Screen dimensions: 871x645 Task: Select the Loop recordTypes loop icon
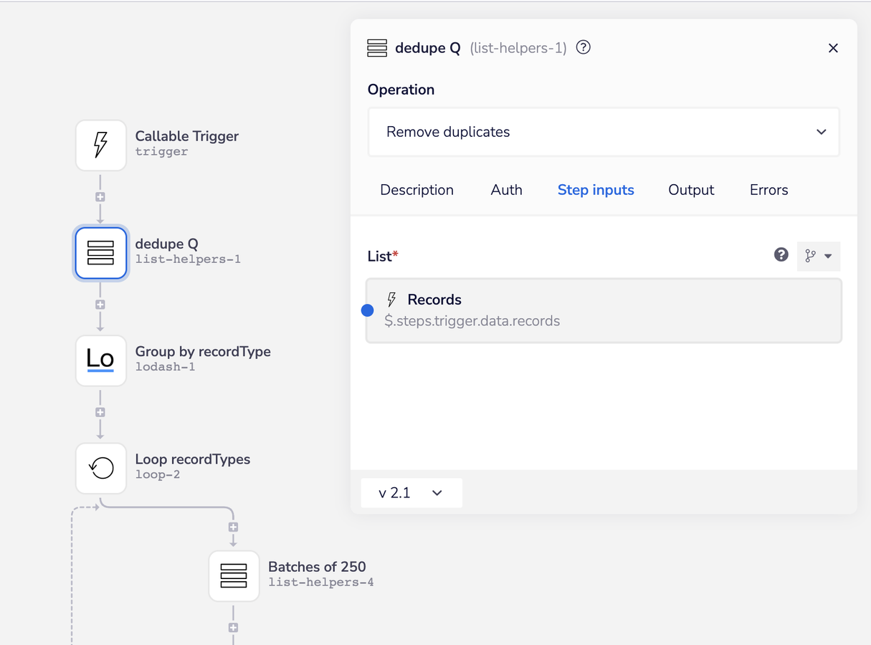click(x=101, y=468)
